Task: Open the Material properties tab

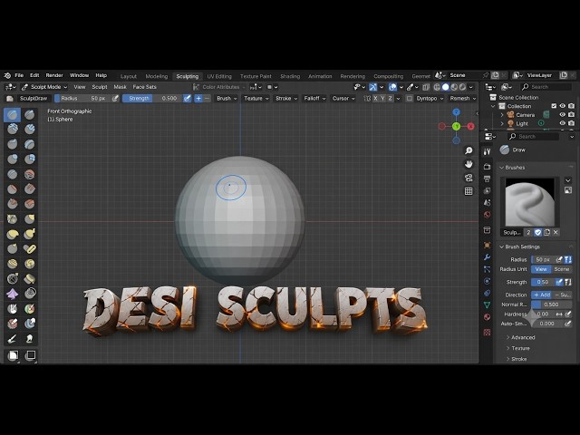Action: [x=488, y=317]
